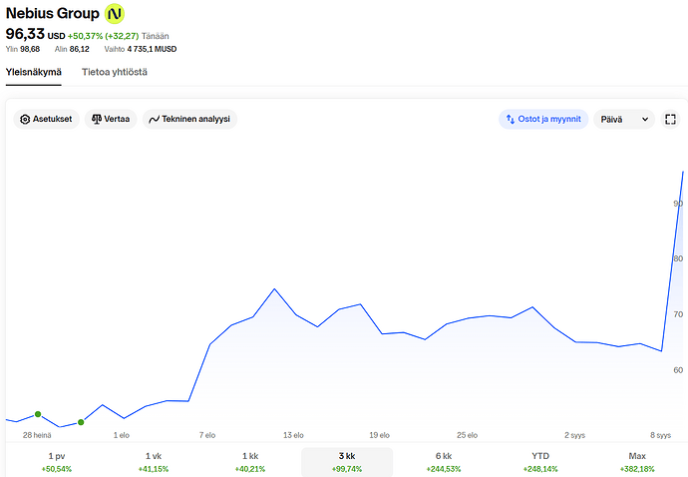Select the 1 kk time range
Viewport: 688px width, 477px height.
[x=250, y=461]
